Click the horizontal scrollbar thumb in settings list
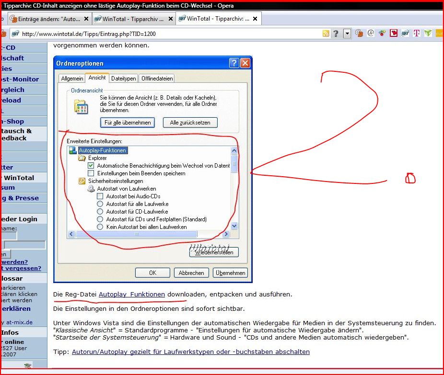 137,234
